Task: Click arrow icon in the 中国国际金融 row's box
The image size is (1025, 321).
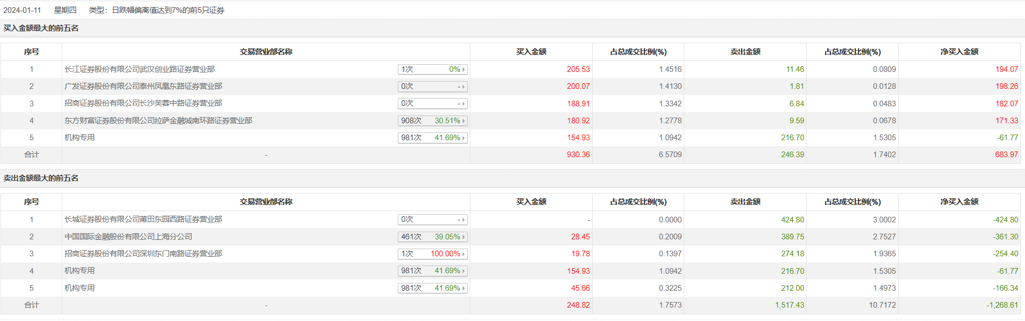Action: 464,237
